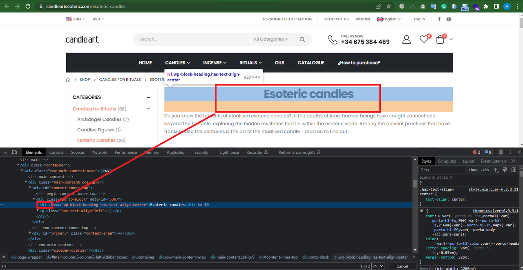523x270 pixels.
Task: Expand the INCENSE menu
Action: [x=215, y=62]
